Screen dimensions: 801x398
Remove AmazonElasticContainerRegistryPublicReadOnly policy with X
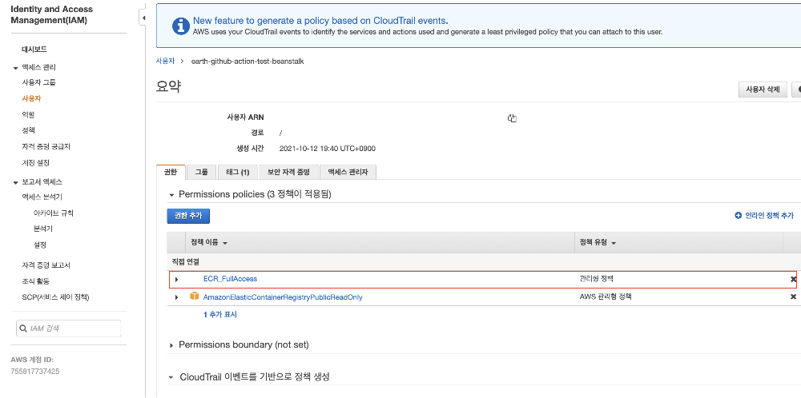click(793, 297)
